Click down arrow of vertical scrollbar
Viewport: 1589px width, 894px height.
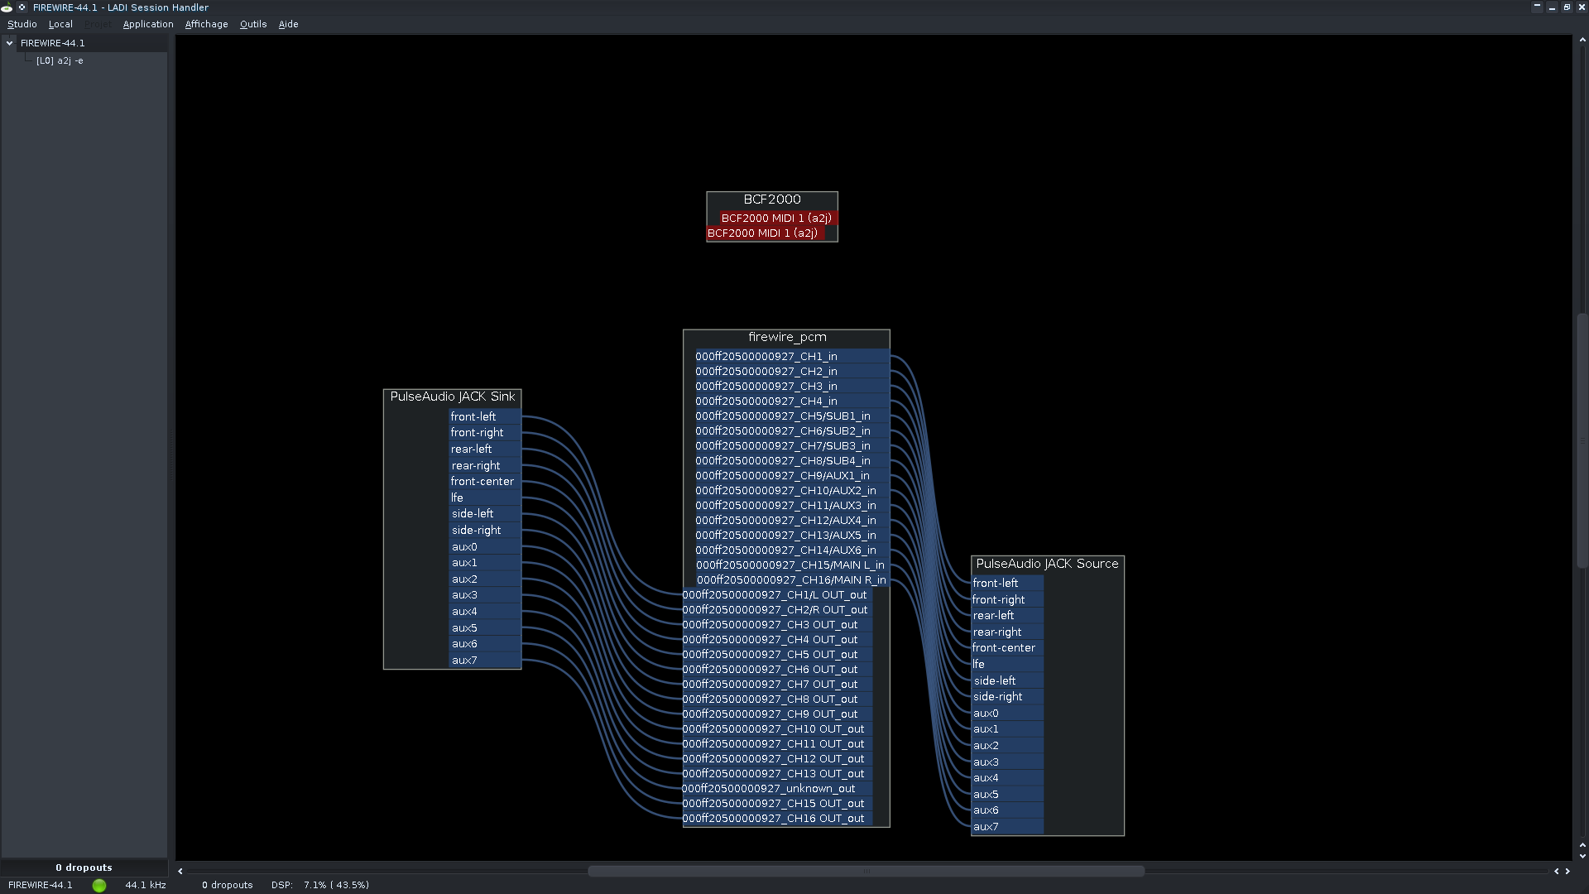[x=1582, y=856]
